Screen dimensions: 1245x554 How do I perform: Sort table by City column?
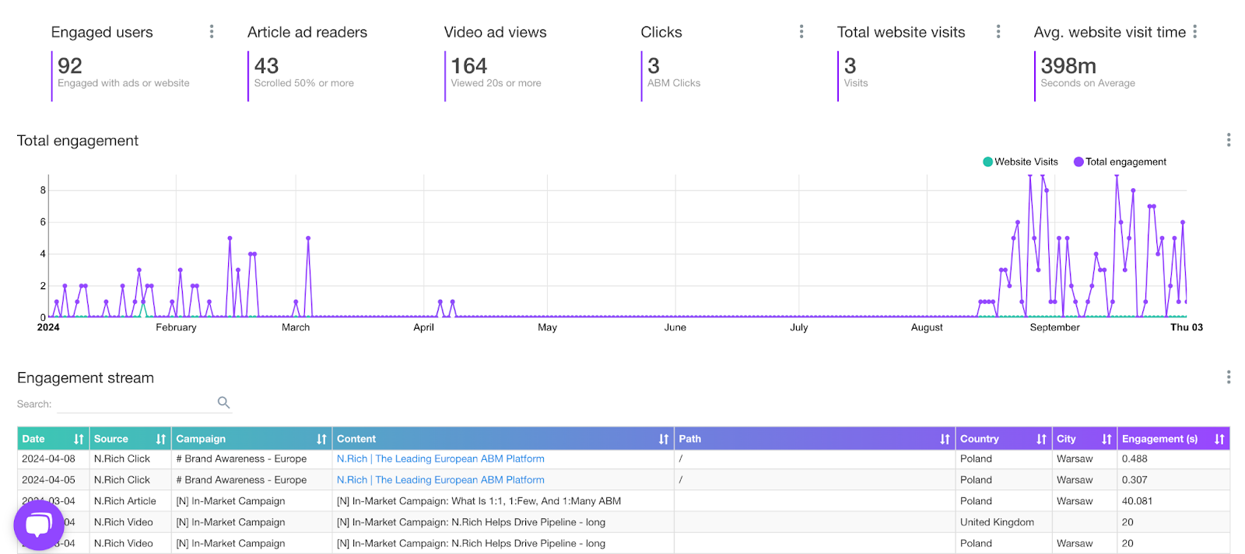point(1106,439)
